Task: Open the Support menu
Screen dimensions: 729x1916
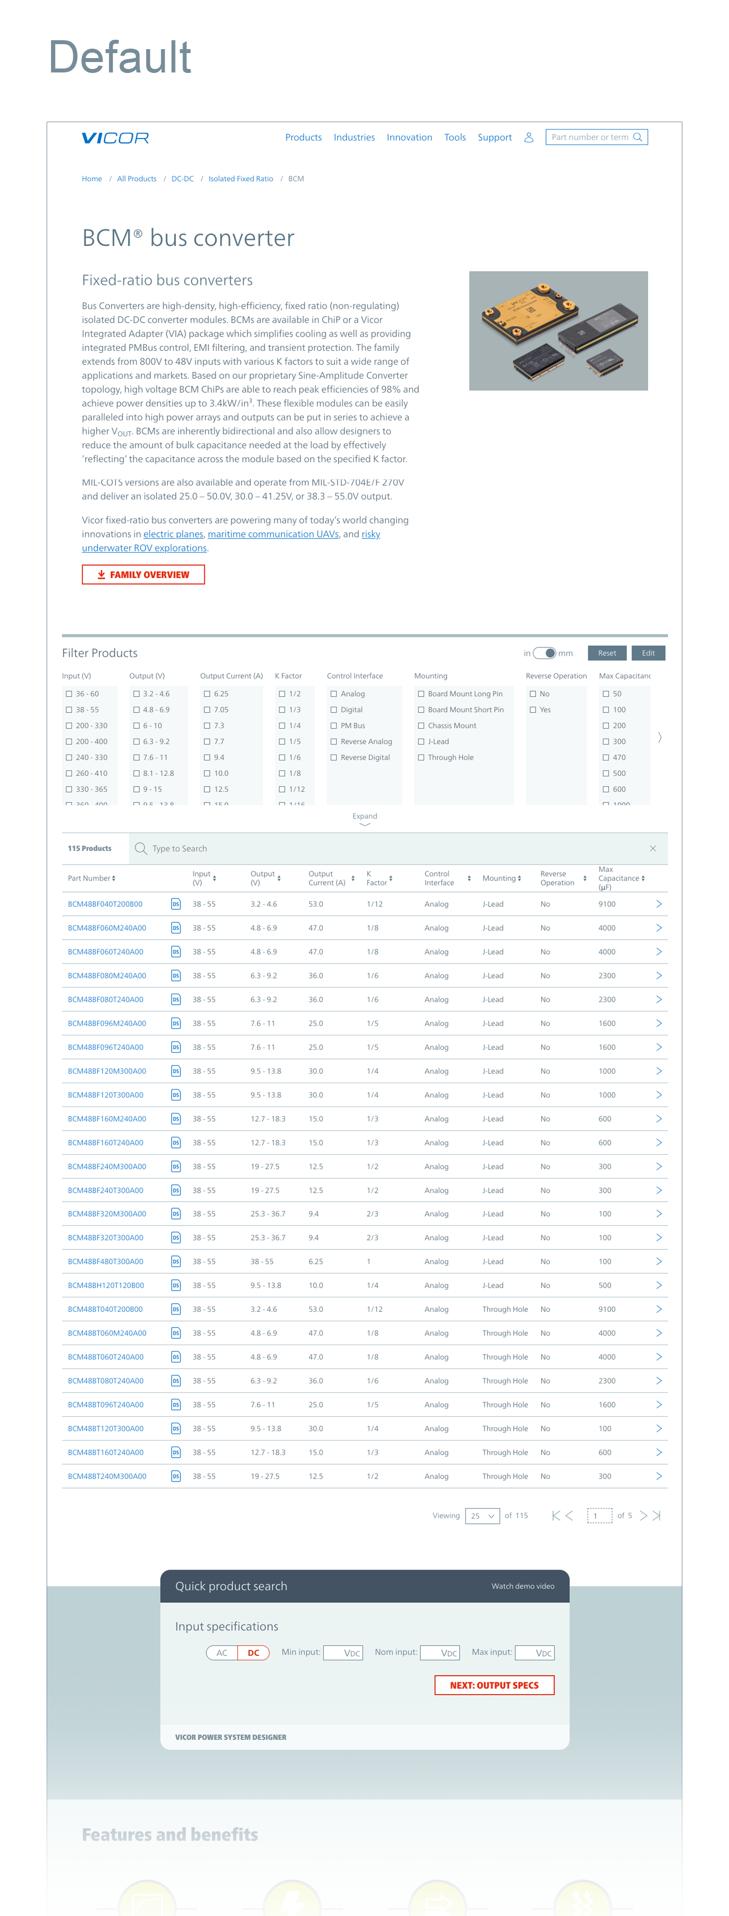Action: 495,137
